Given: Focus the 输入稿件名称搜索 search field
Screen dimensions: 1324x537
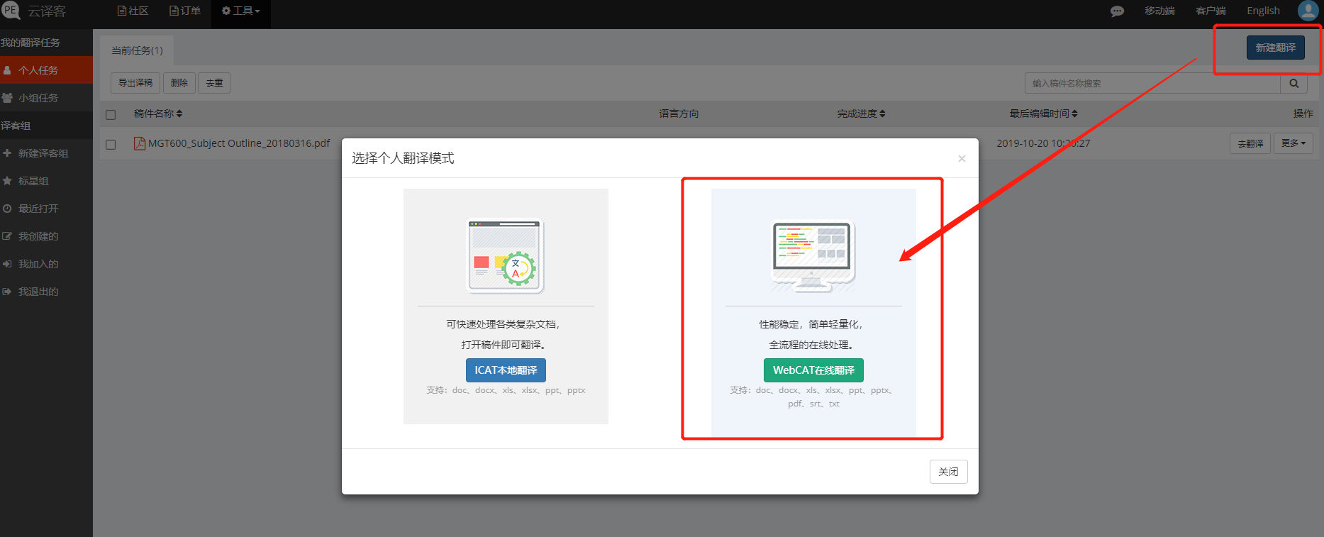Looking at the screenshot, I should click(1152, 83).
